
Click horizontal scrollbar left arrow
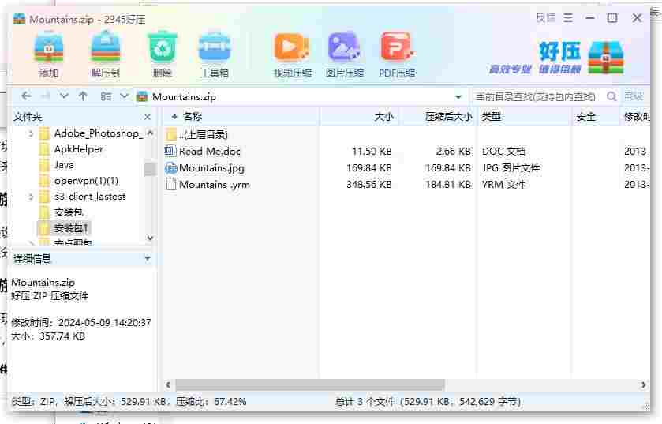pos(168,385)
